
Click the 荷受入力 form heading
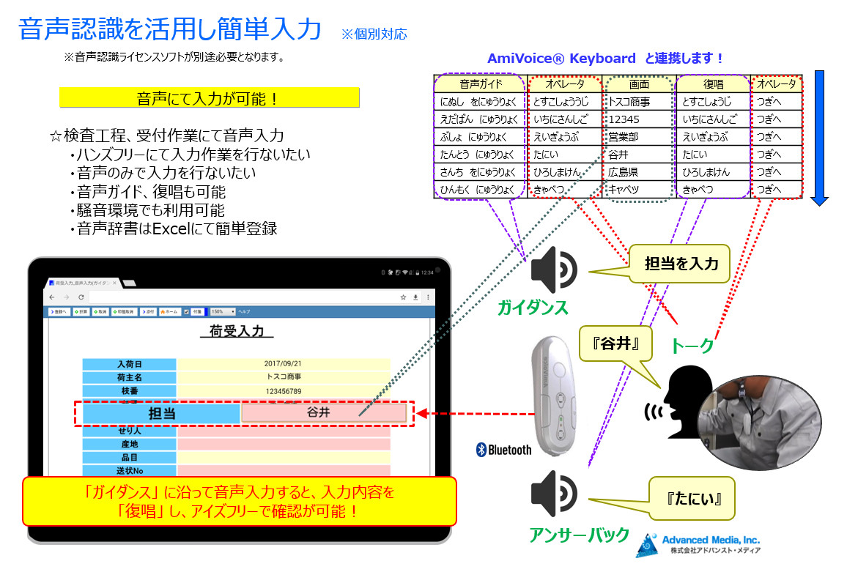237,331
